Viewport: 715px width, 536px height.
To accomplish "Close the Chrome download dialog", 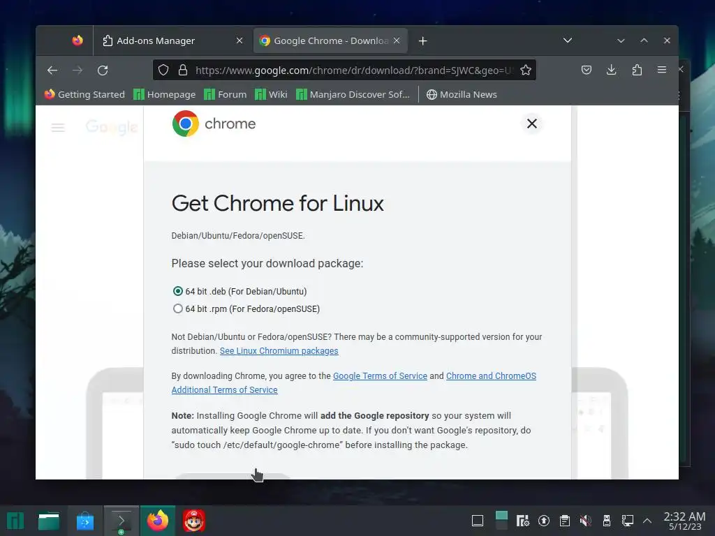I will pyautogui.click(x=531, y=124).
